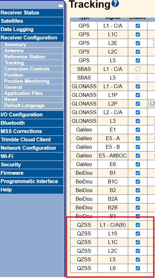Uncheck the GLONASS L1P checkbox

[138, 95]
